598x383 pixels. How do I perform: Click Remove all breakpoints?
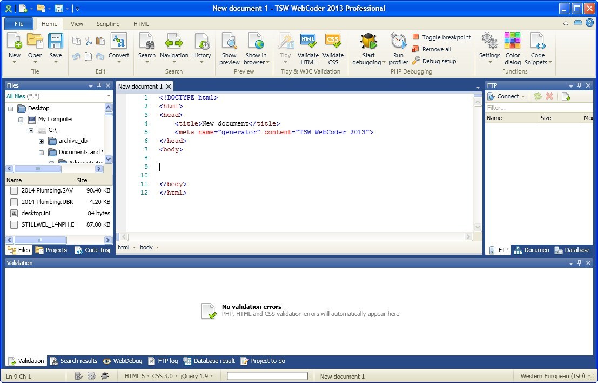click(435, 49)
